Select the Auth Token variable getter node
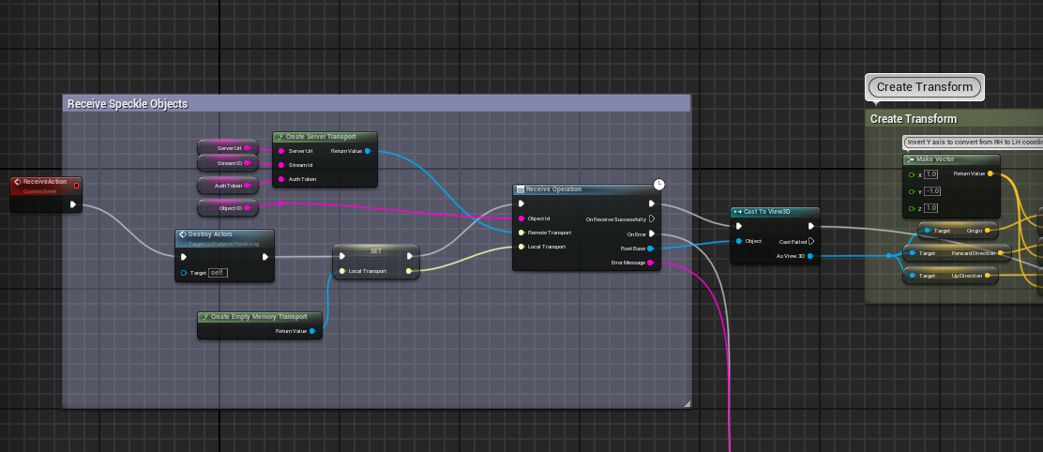Screen dimensions: 1043x452 (x=228, y=186)
